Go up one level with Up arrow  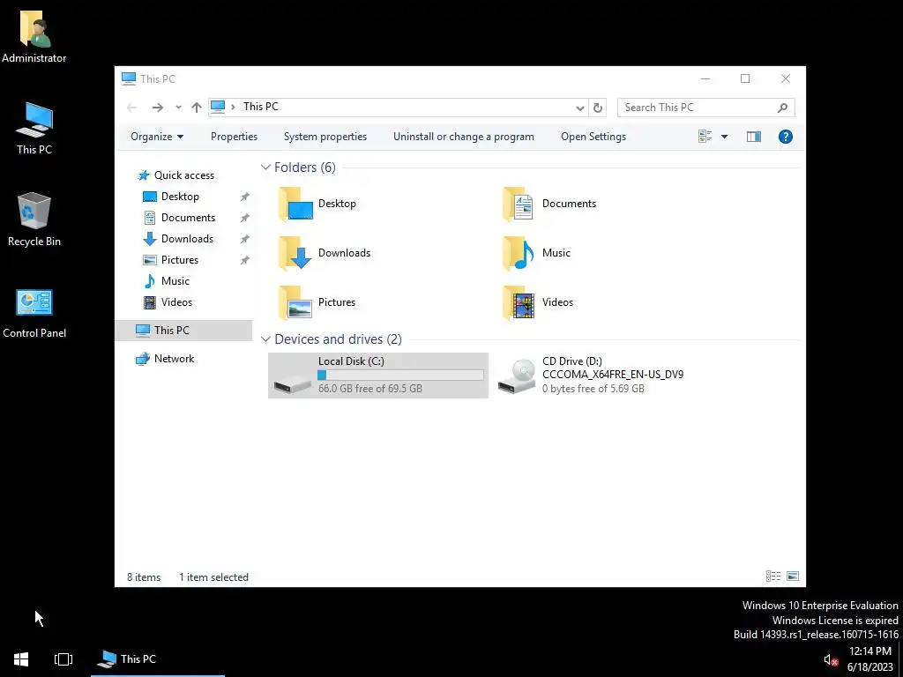point(197,107)
